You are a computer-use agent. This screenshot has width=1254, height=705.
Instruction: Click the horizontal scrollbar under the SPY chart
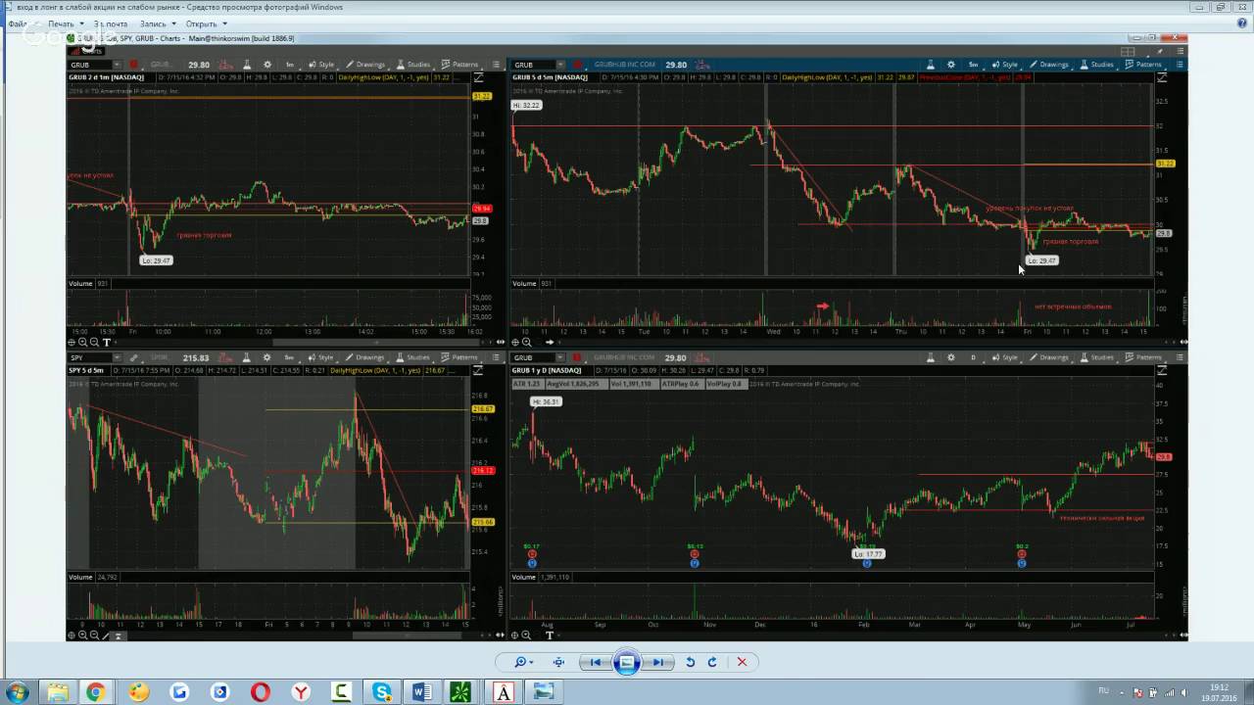[408, 635]
